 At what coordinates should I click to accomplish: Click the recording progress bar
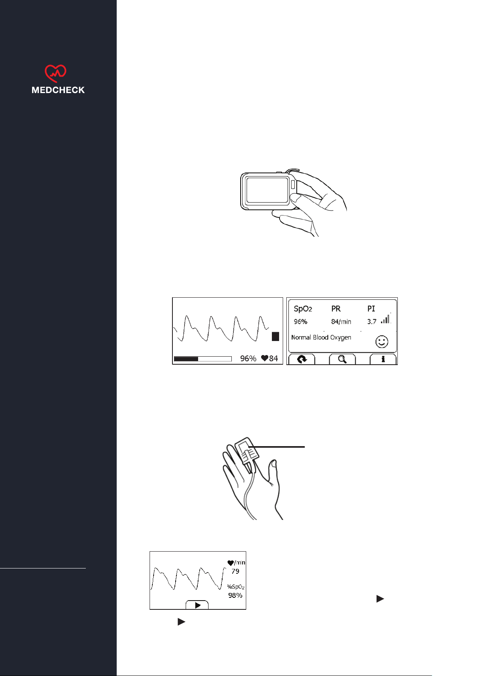click(203, 359)
